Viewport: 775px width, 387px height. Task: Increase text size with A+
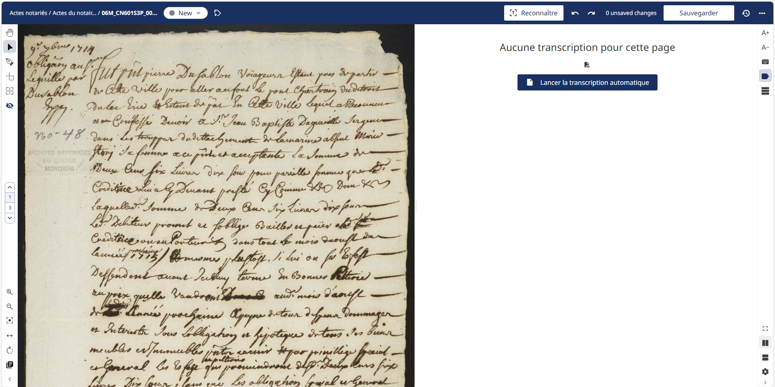(765, 33)
